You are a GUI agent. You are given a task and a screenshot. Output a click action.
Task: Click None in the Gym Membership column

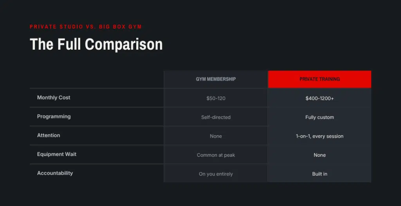click(216, 136)
